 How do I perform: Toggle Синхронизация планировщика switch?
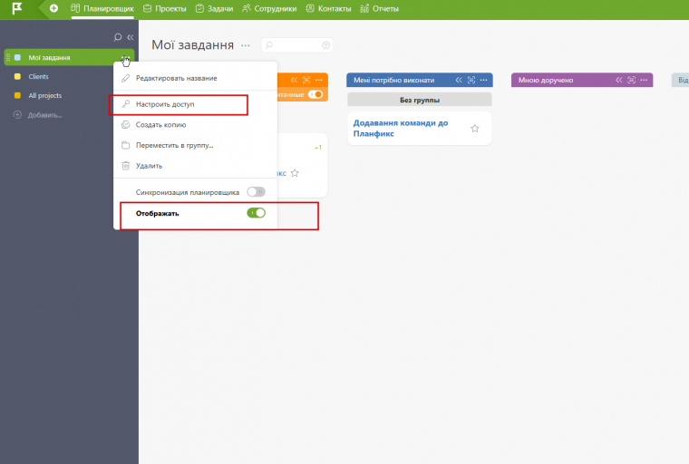click(256, 191)
